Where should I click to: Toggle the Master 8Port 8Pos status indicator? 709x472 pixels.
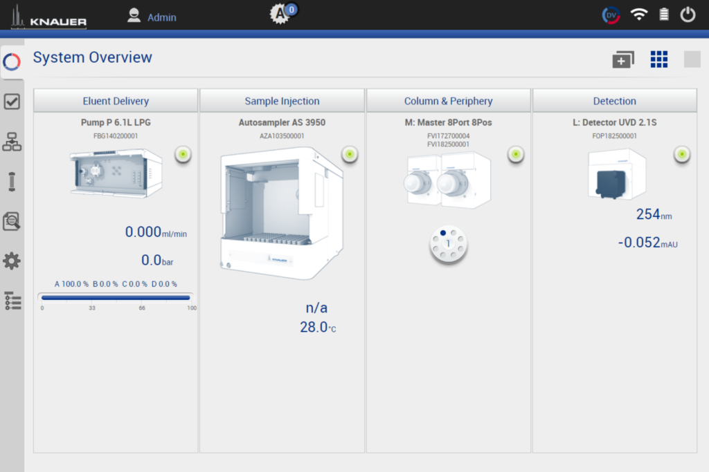coord(516,154)
